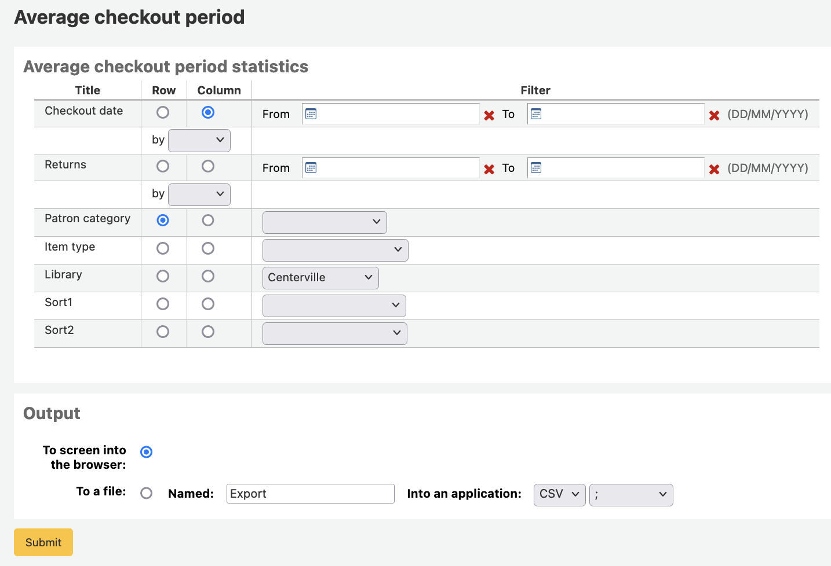Select Row radio for Sort2

pos(163,332)
